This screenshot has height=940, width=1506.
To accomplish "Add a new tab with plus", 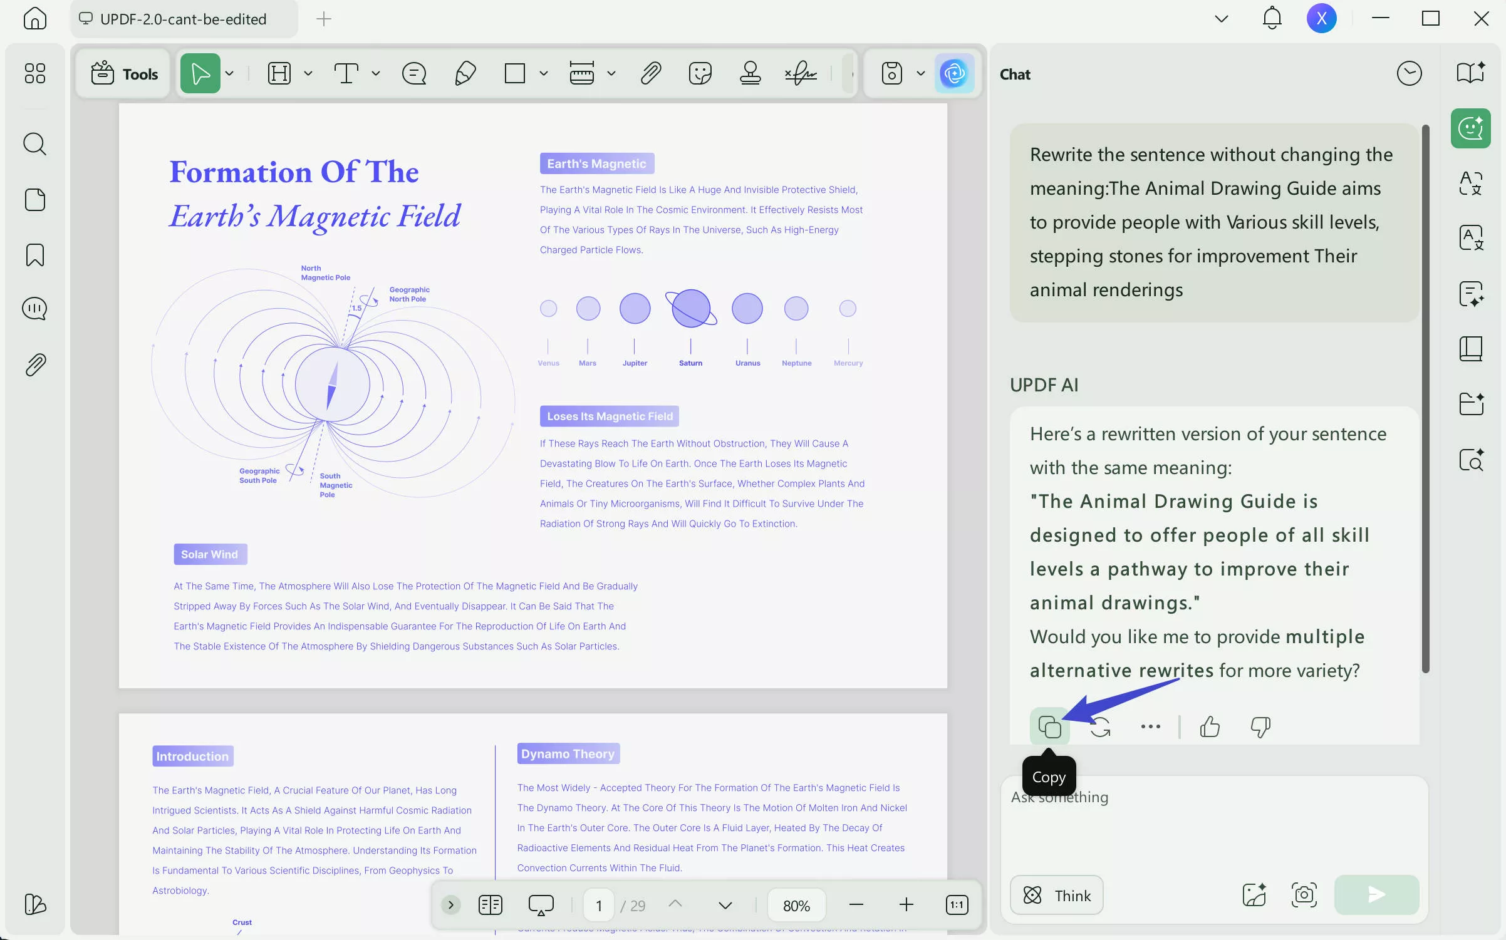I will point(323,19).
